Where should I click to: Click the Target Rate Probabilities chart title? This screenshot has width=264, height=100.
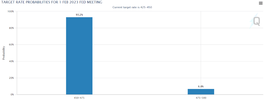point(52,2)
